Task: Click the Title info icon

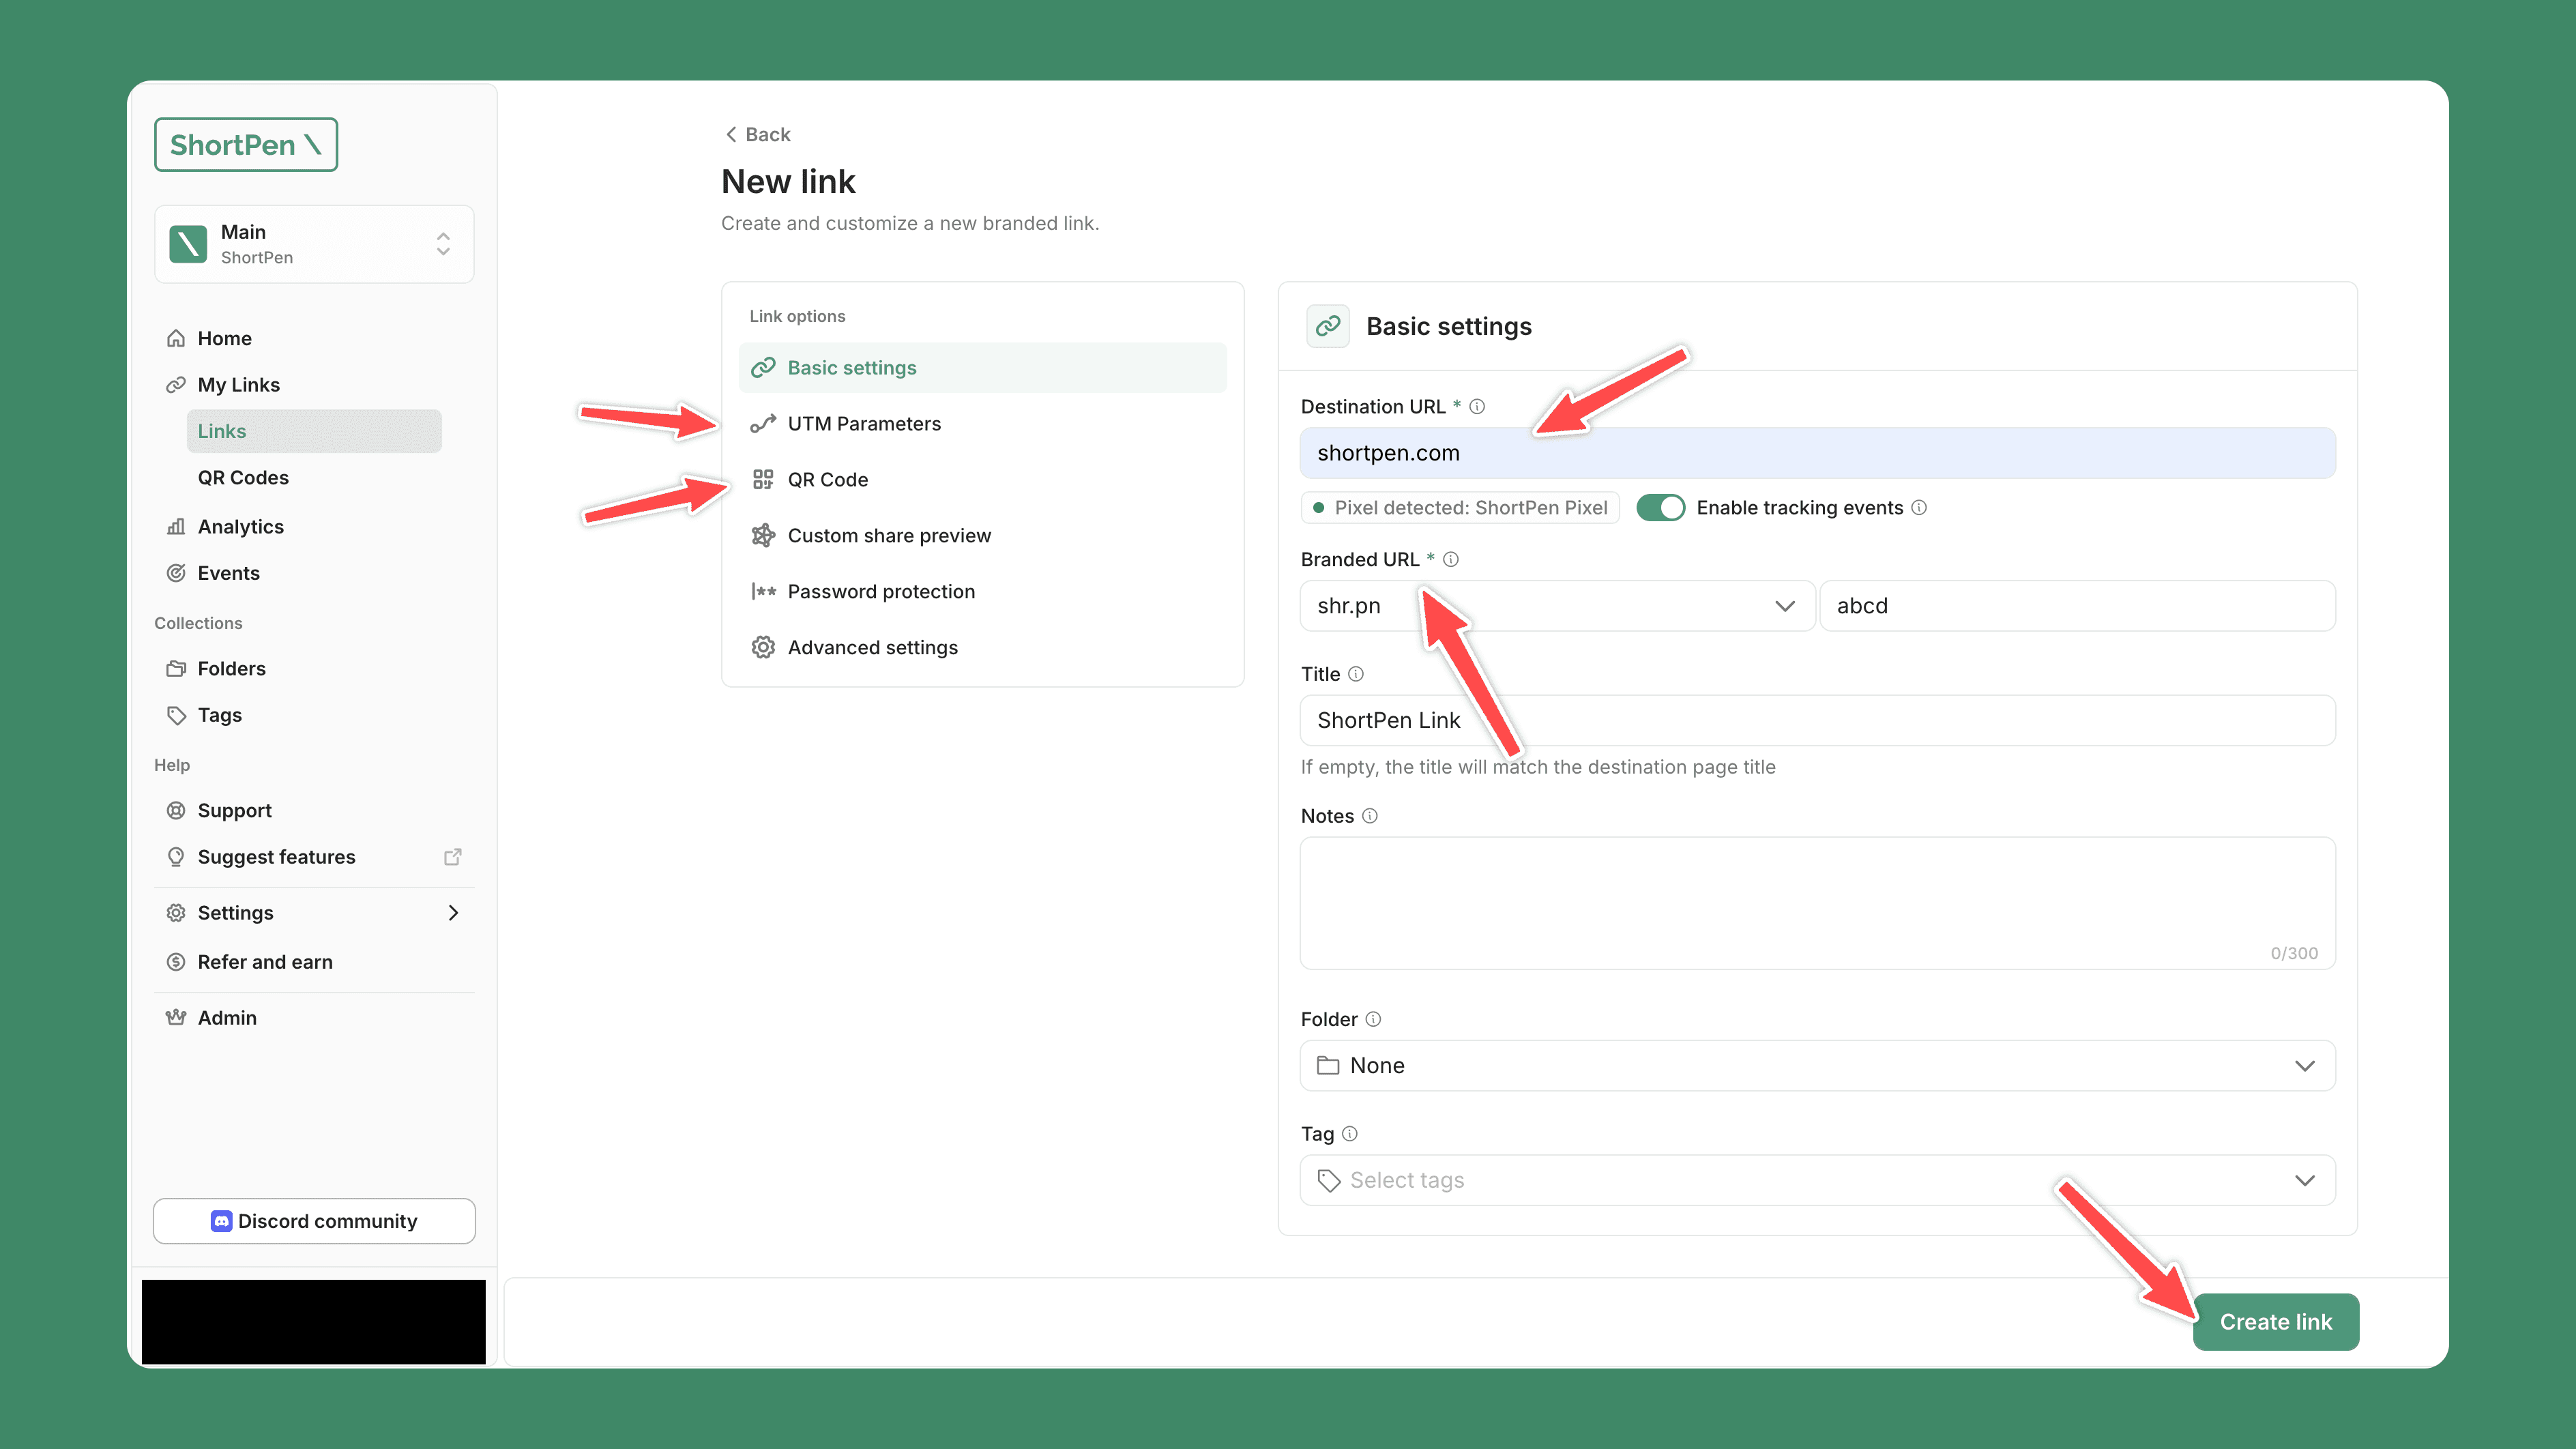Action: click(x=1356, y=674)
